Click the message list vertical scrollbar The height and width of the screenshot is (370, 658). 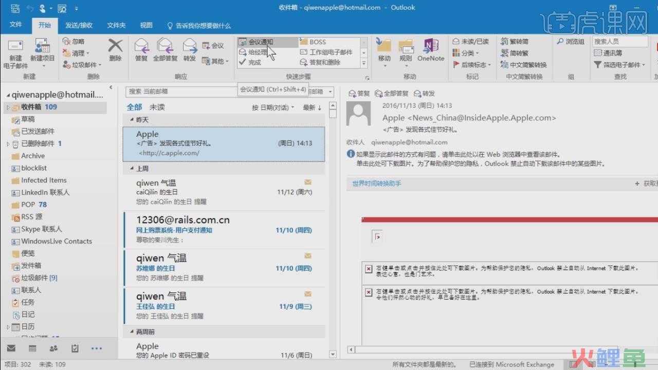point(333,230)
